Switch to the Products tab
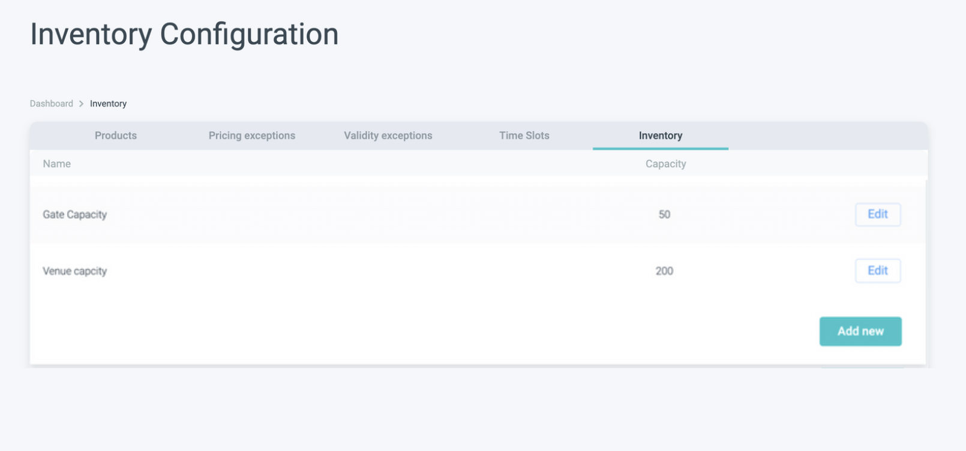Viewport: 966px width, 451px height. point(116,136)
